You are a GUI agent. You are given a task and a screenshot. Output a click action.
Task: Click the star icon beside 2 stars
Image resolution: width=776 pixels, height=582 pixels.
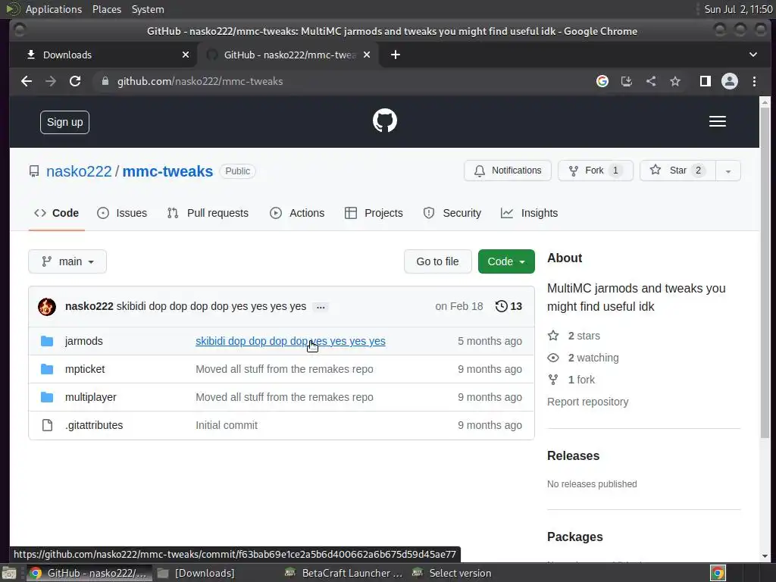click(x=553, y=336)
